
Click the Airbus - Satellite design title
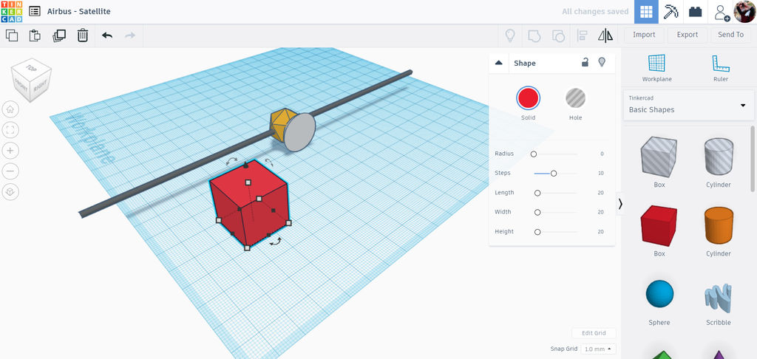point(78,11)
